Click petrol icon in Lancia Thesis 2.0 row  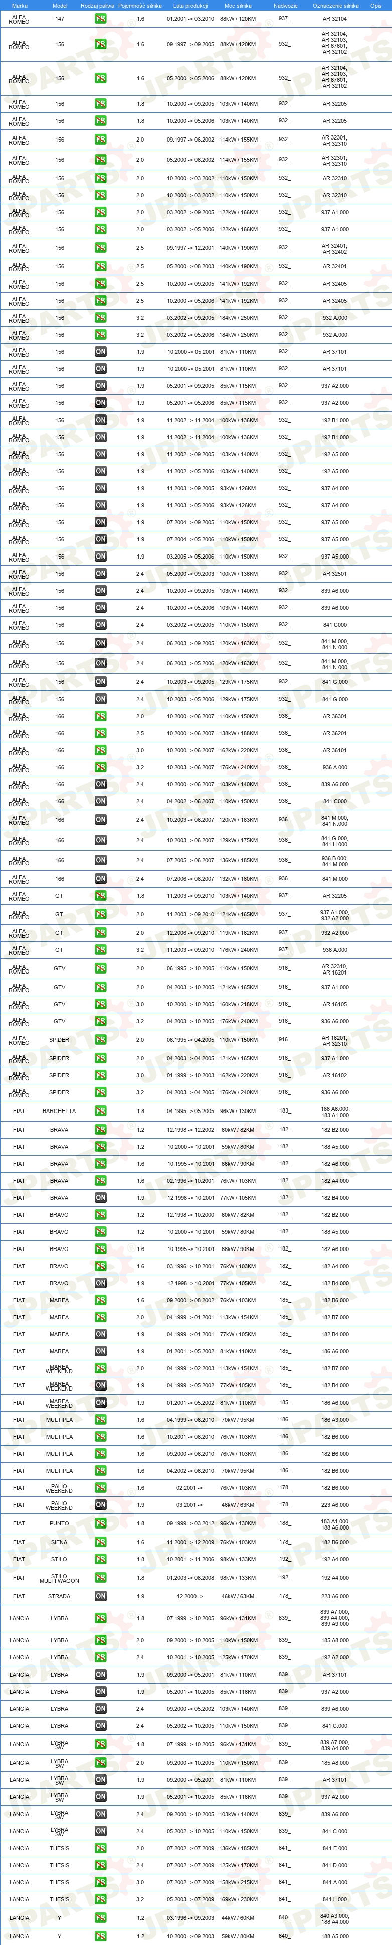coord(100,1848)
